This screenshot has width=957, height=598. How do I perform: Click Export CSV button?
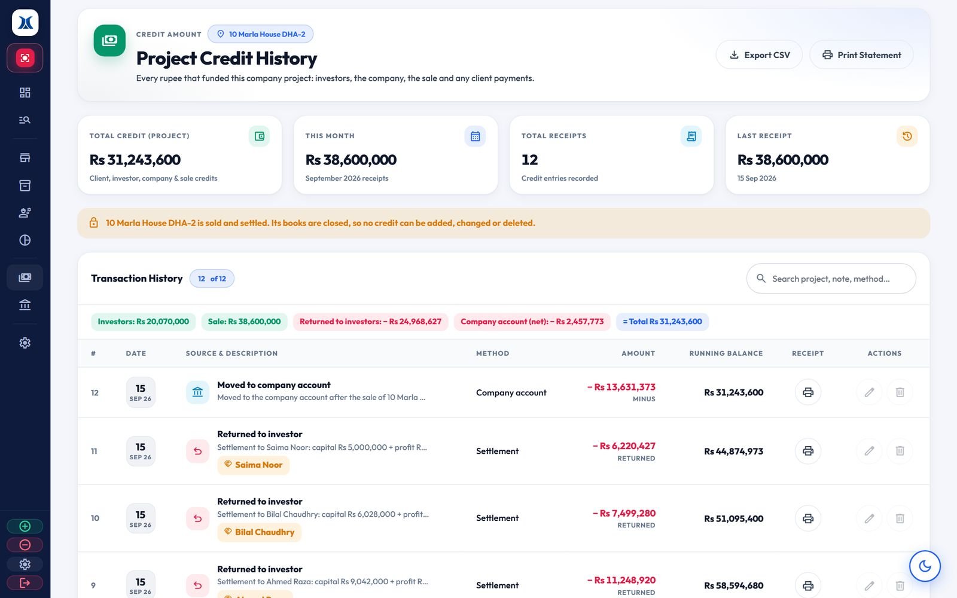[759, 55]
